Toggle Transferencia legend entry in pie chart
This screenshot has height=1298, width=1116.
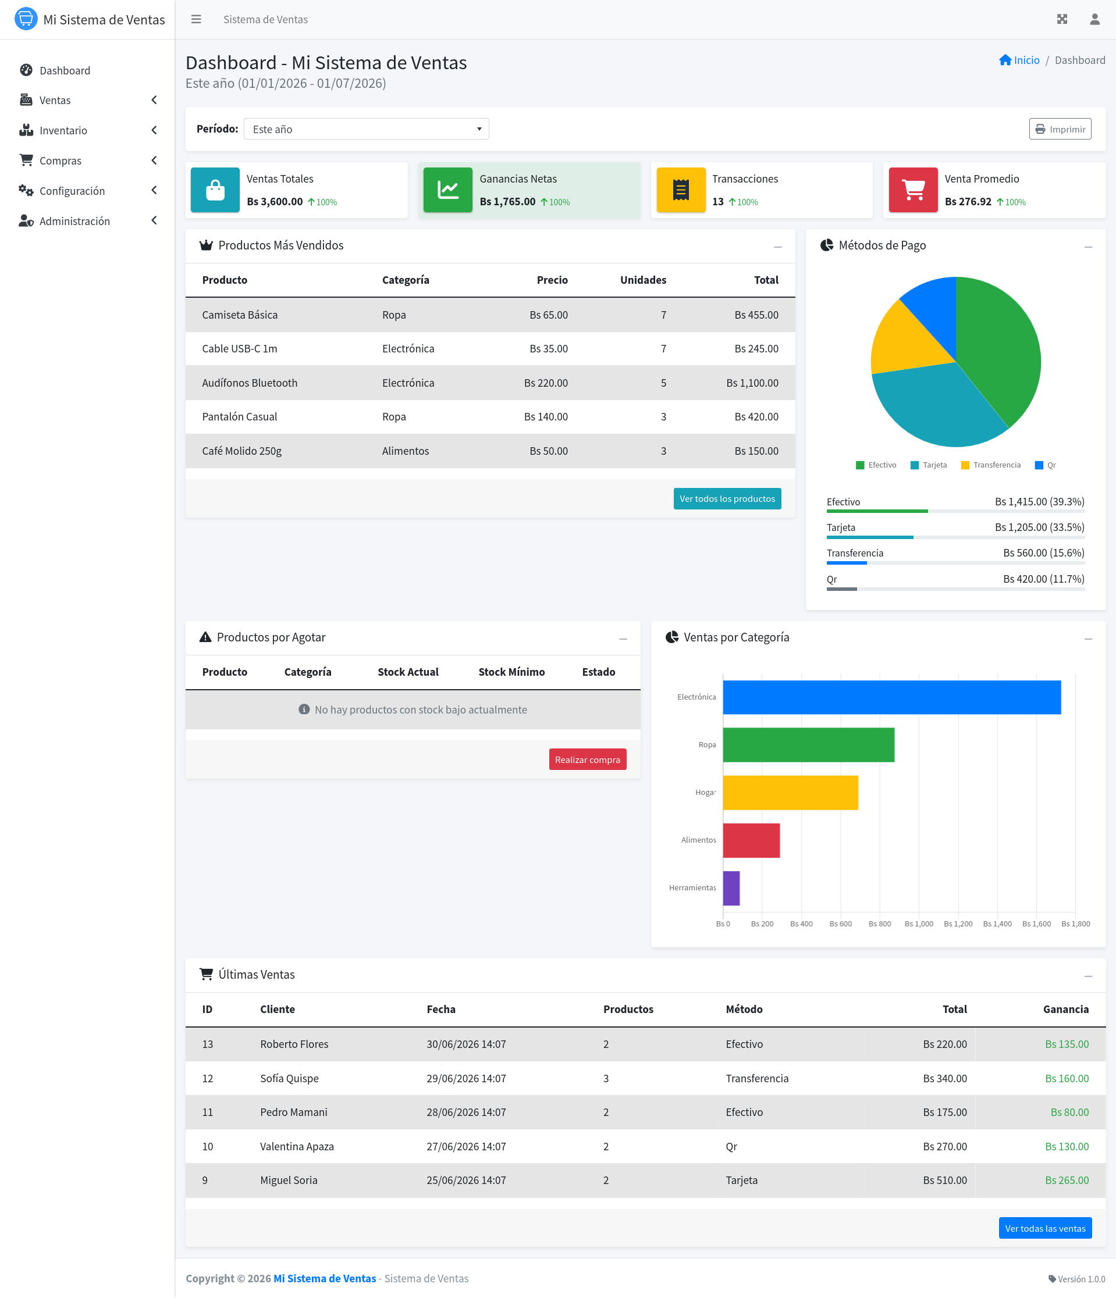991,465
